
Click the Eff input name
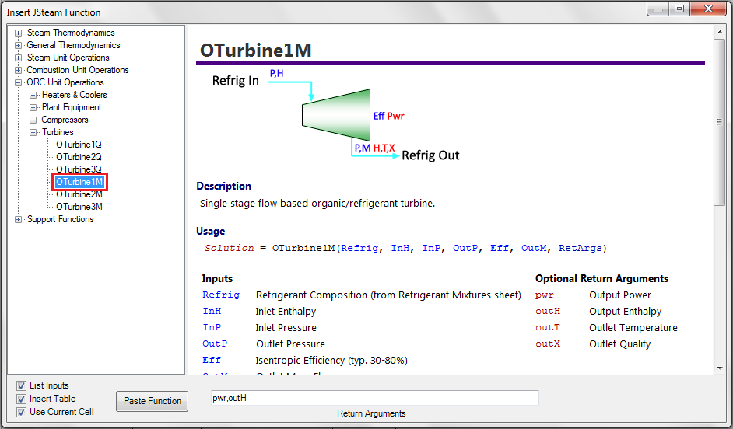tap(212, 360)
